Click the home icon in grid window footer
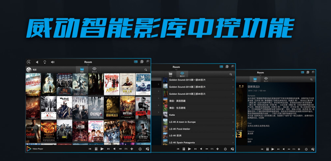331x161 pixels. (147, 149)
